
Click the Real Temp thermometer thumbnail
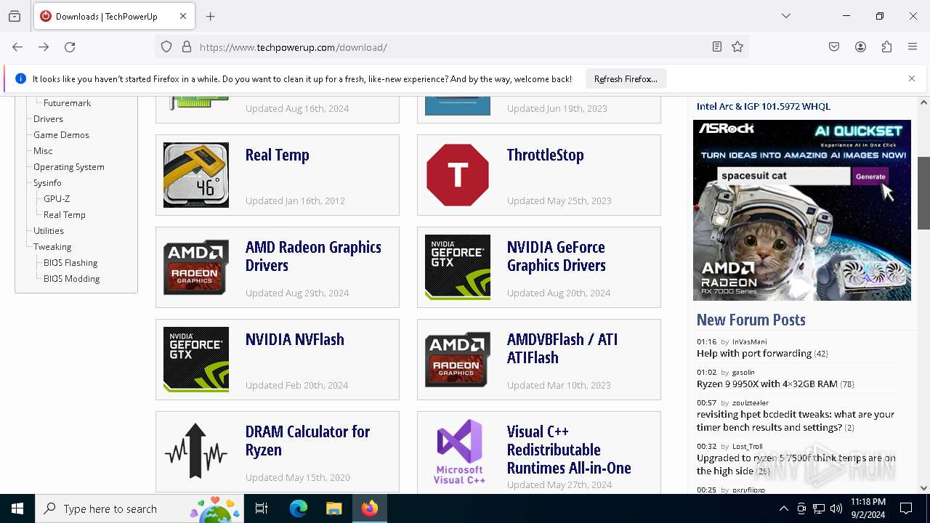[x=196, y=175]
